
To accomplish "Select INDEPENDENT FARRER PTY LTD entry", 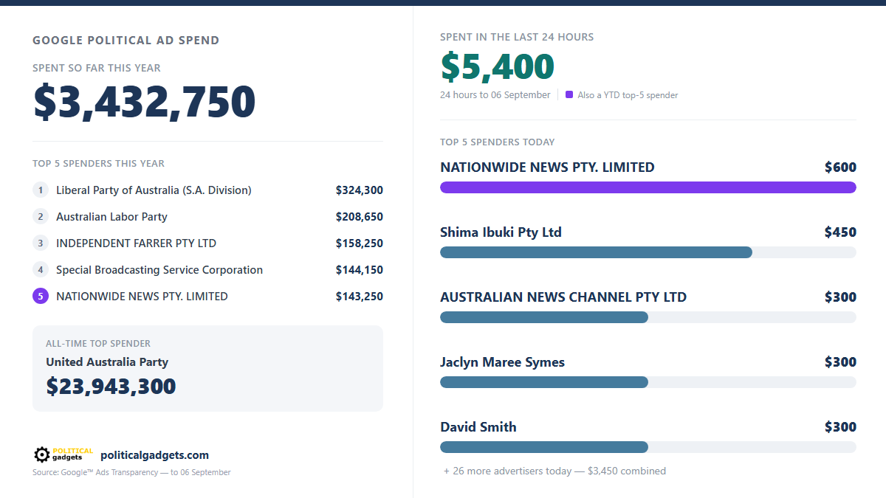I will click(x=136, y=243).
